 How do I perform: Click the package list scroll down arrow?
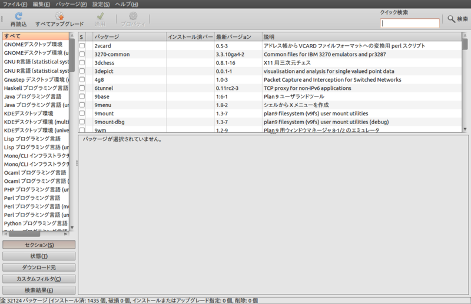coord(465,129)
